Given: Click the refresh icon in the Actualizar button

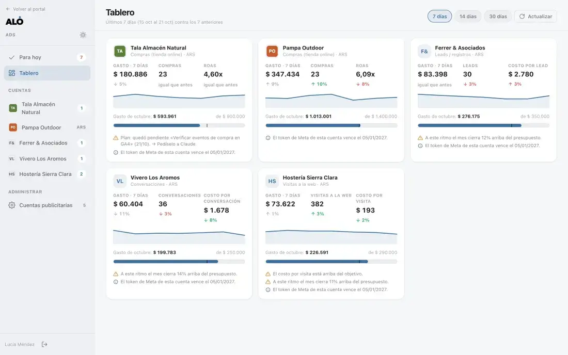Looking at the screenshot, I should point(522,17).
